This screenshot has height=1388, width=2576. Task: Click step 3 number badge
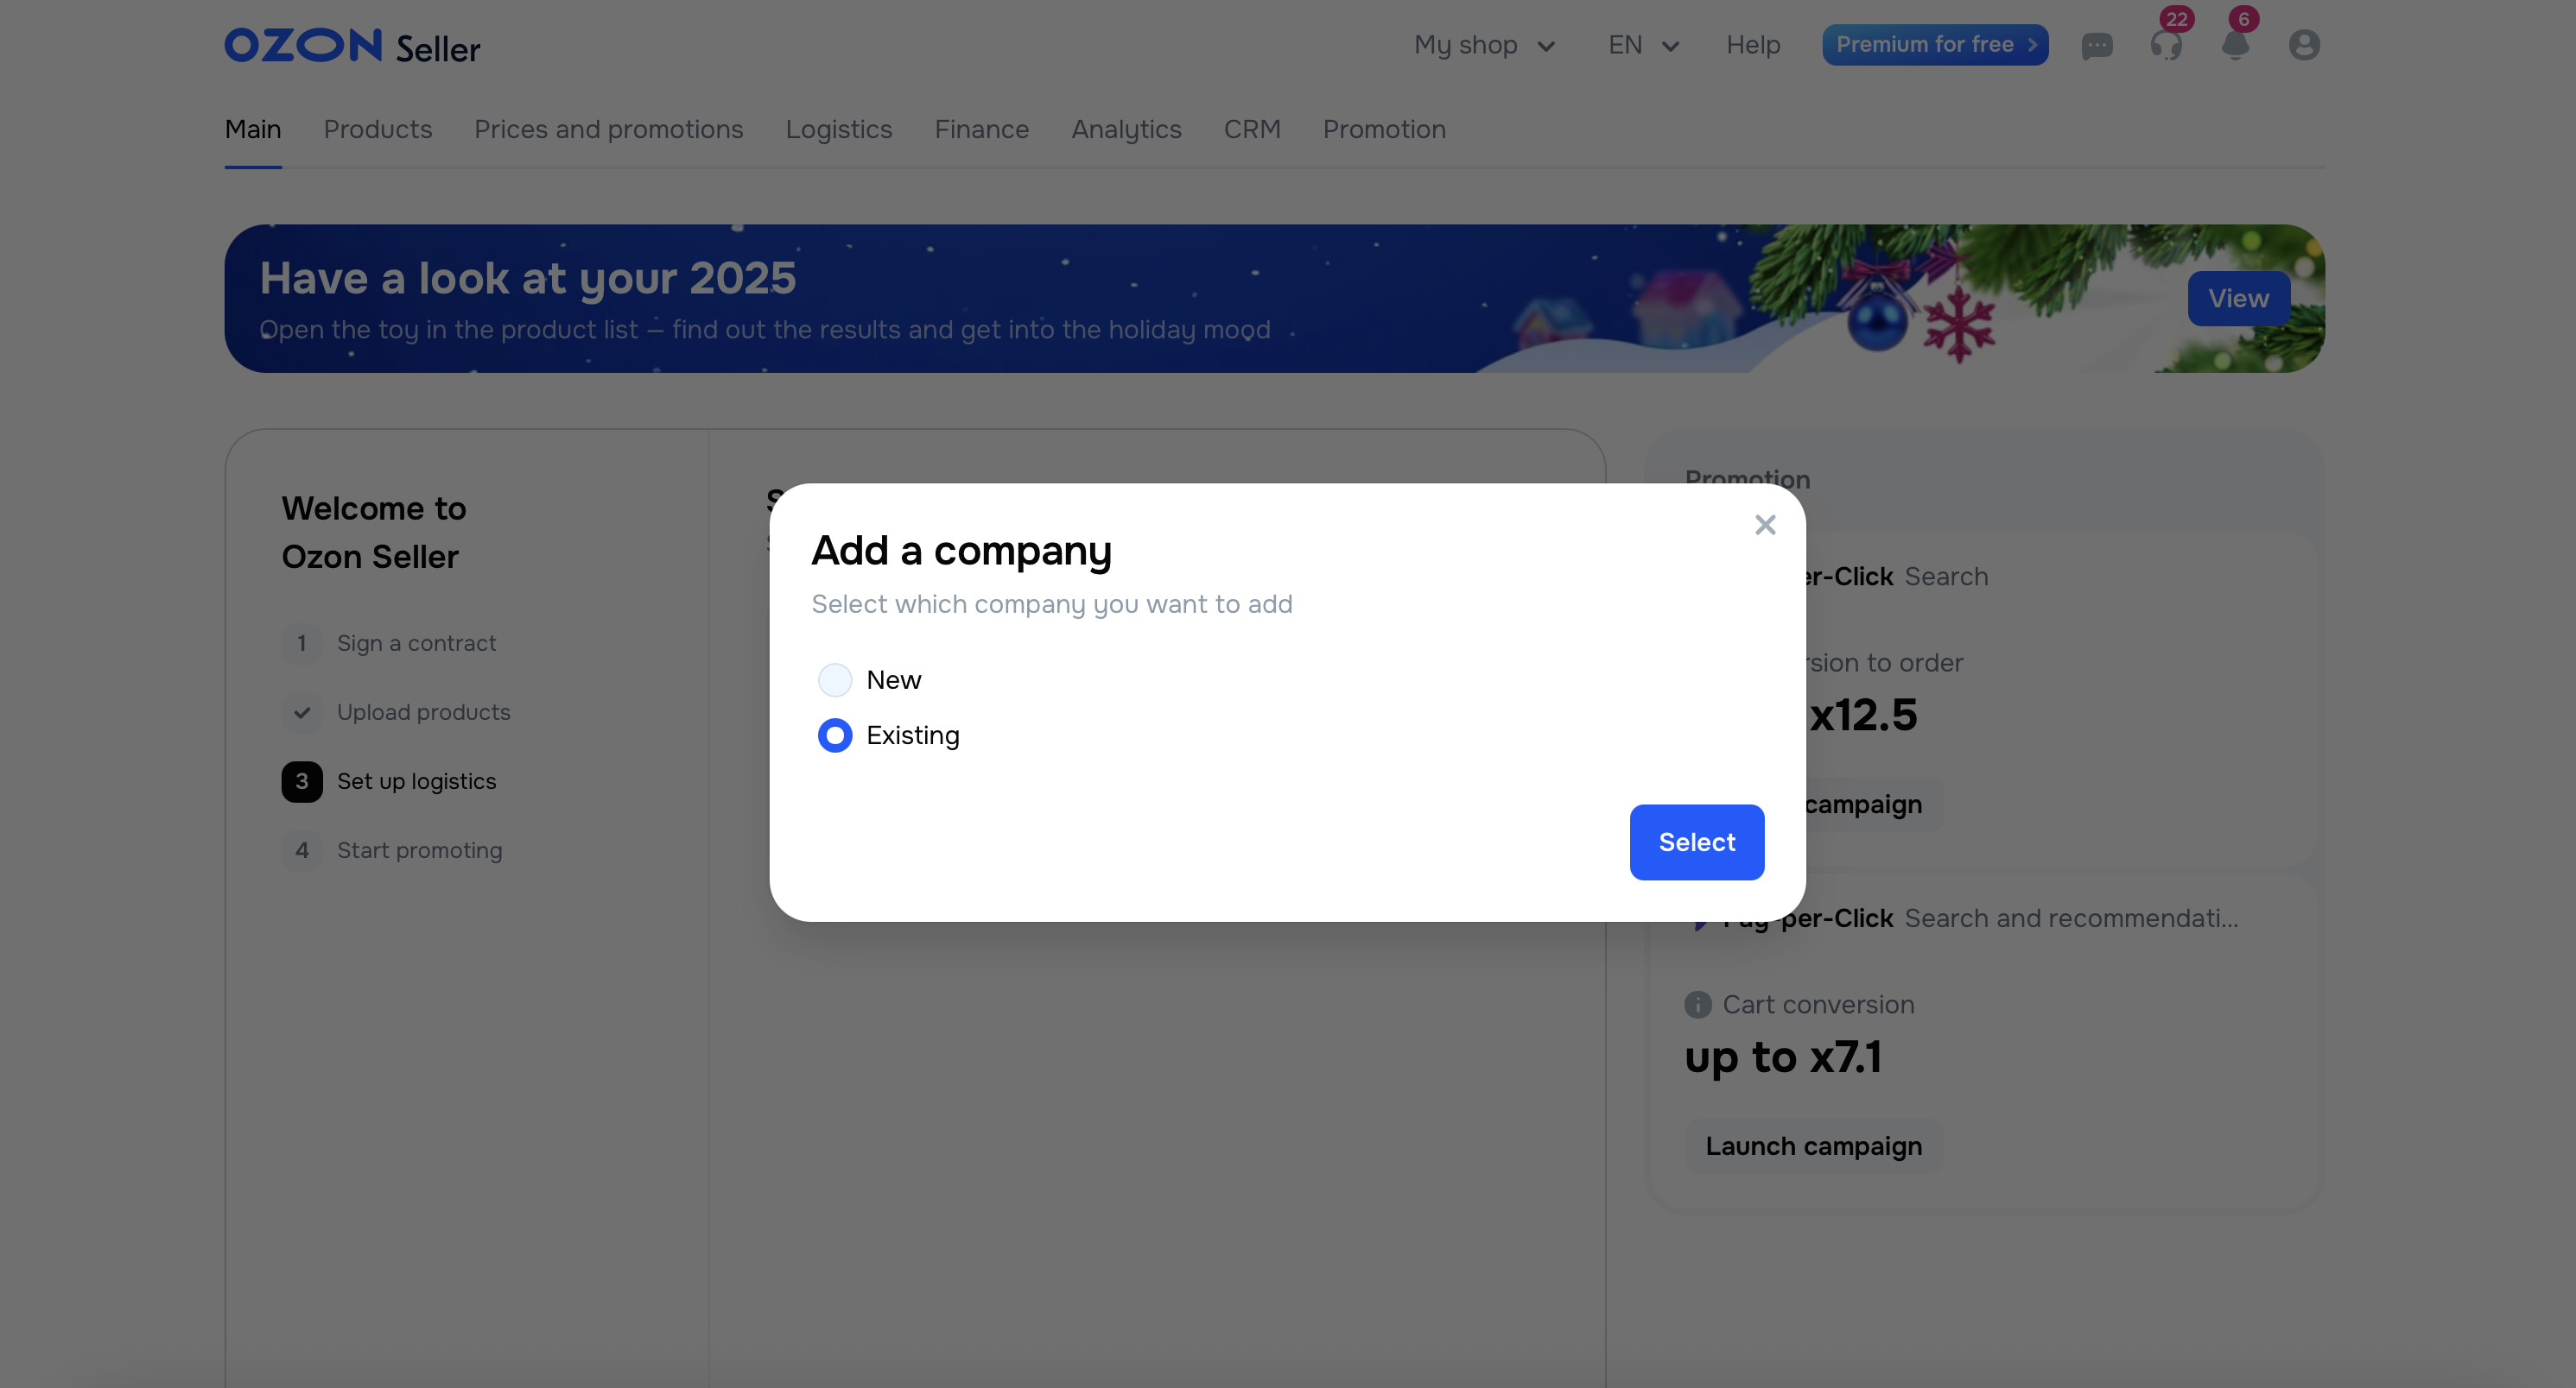click(302, 781)
